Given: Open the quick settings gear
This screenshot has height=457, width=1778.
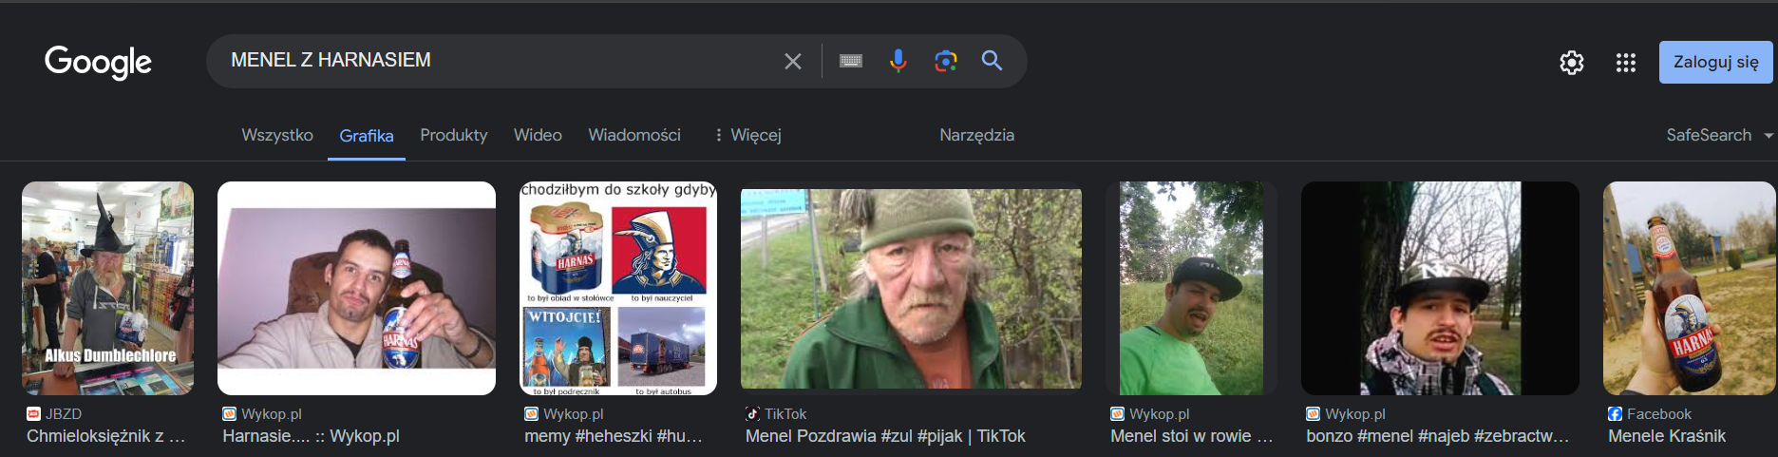Looking at the screenshot, I should coord(1571,63).
